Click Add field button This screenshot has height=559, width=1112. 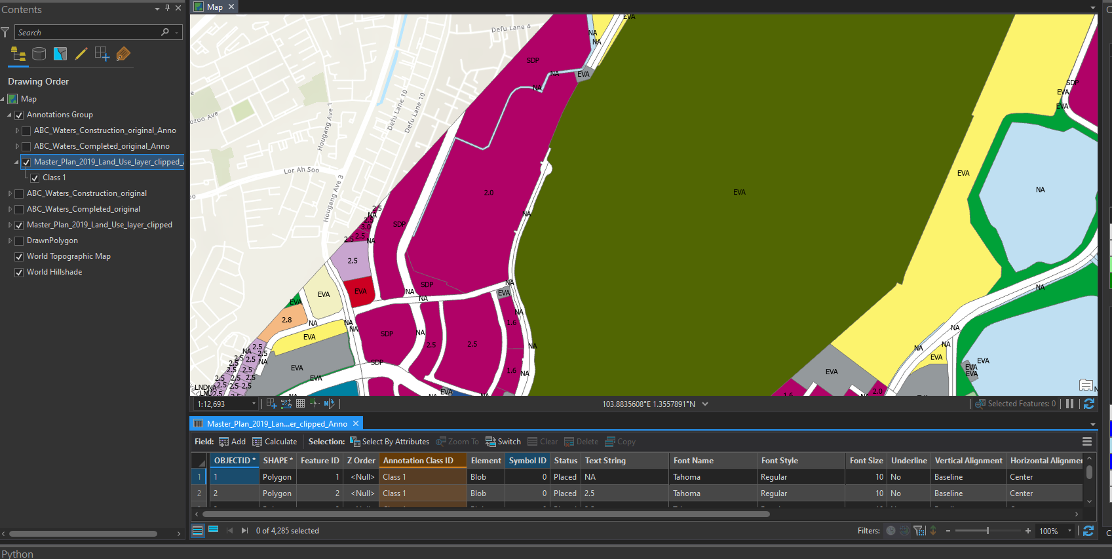(232, 442)
